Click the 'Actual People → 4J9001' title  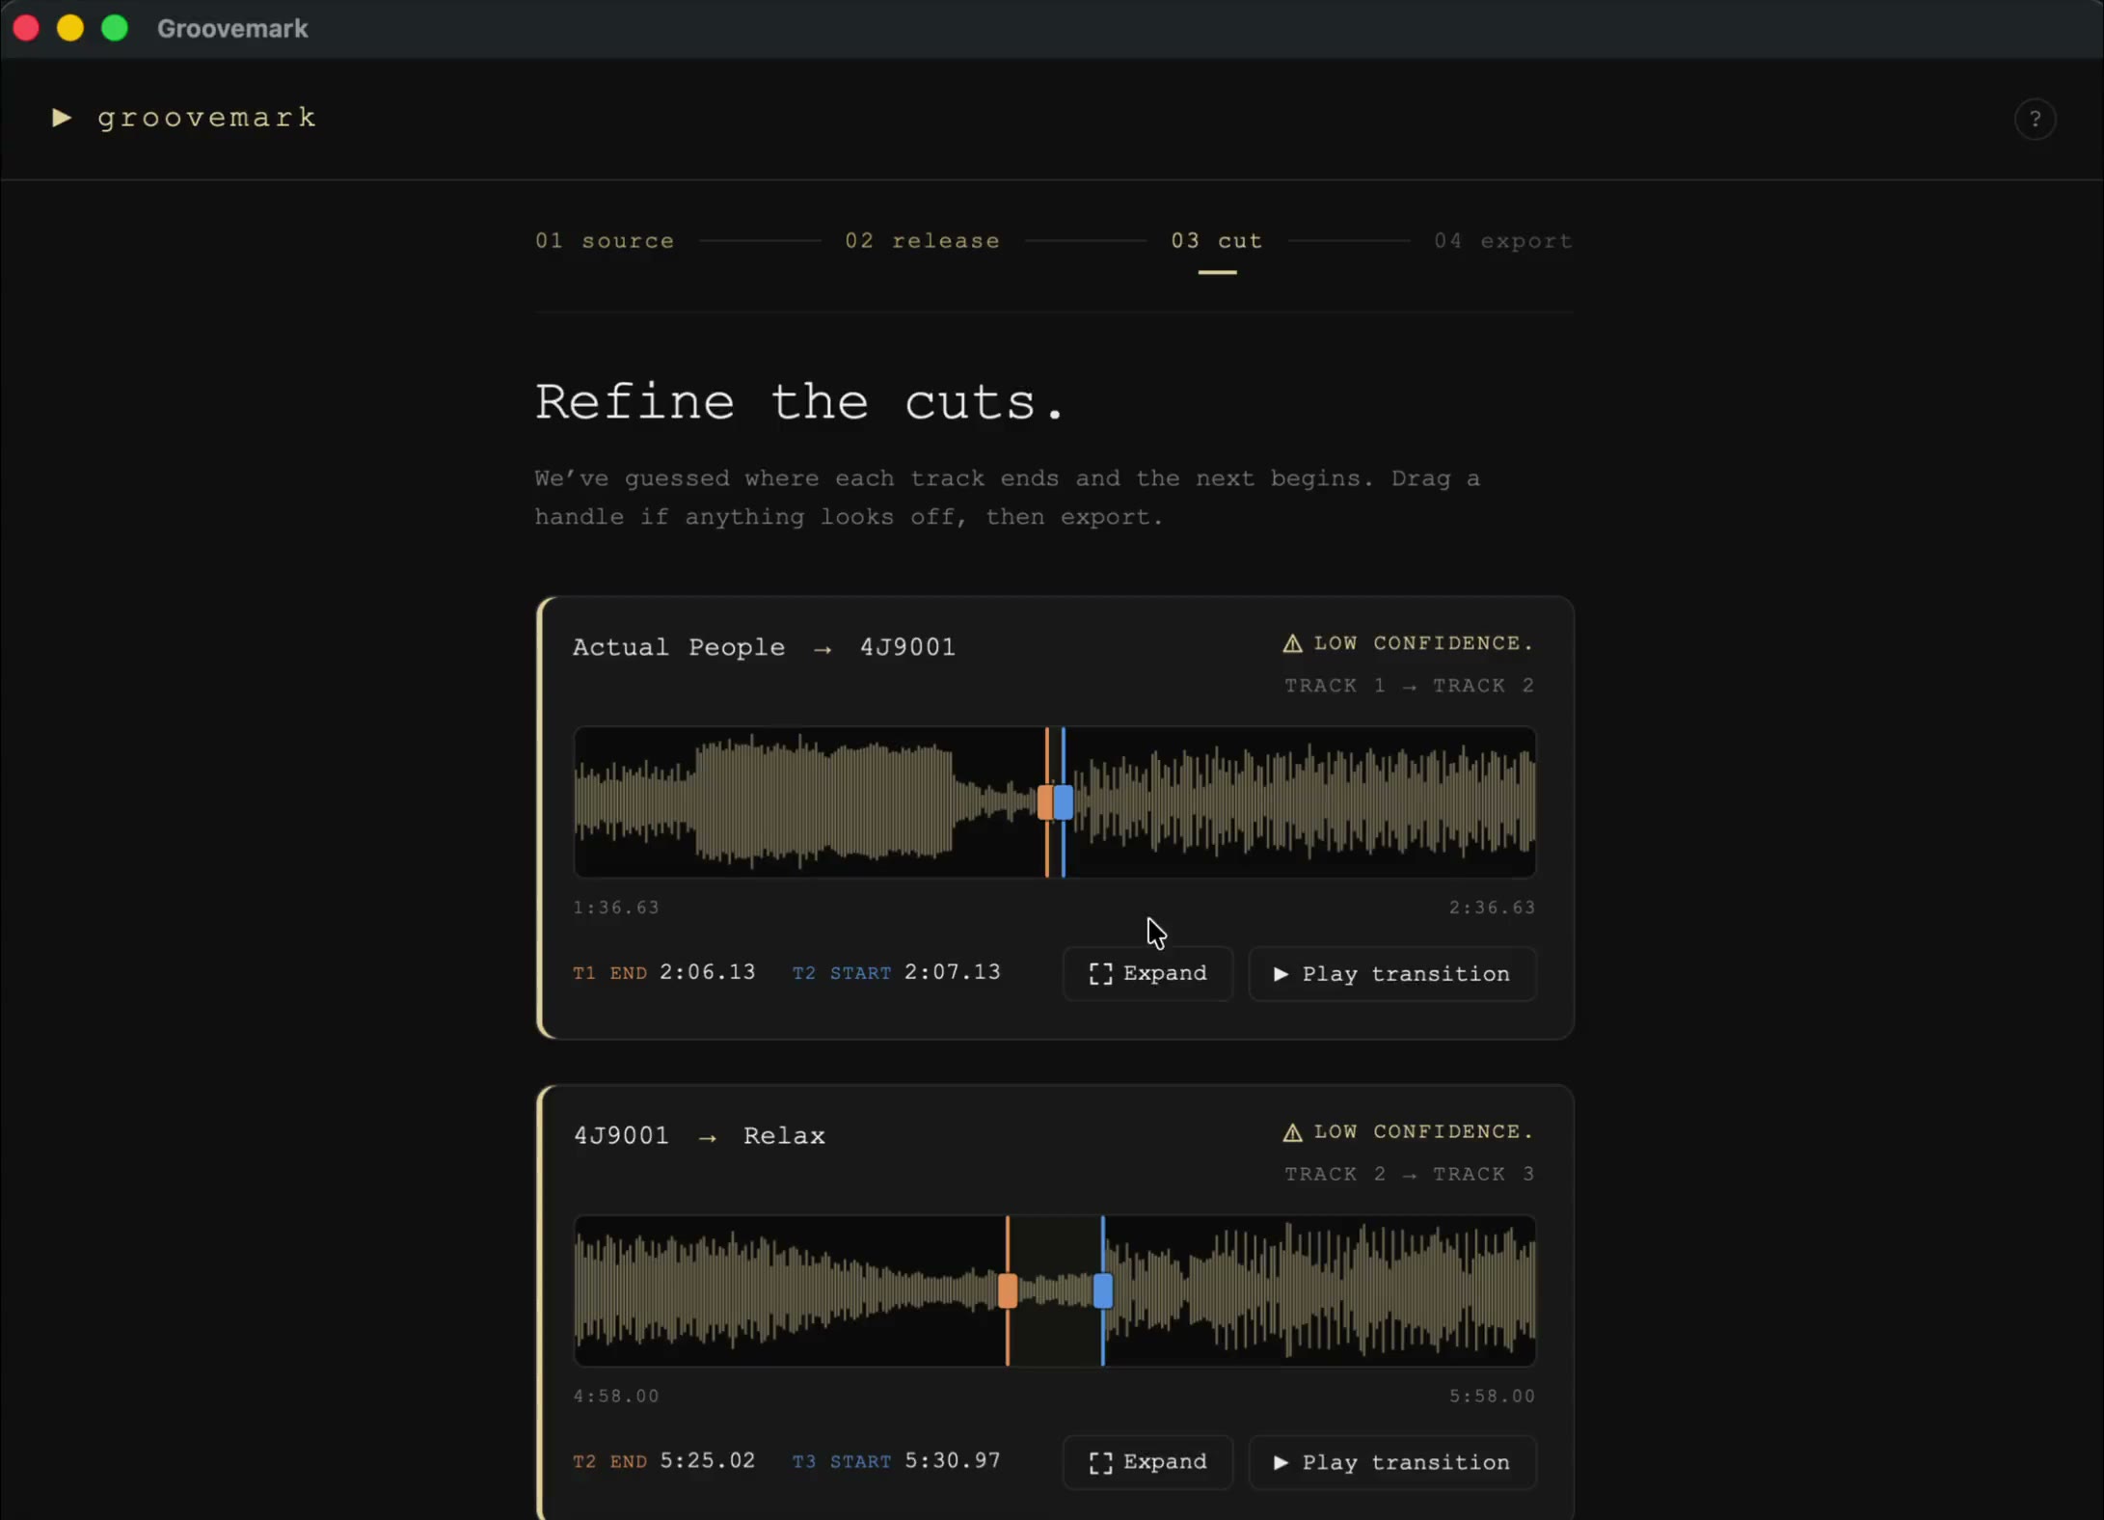[x=764, y=647]
